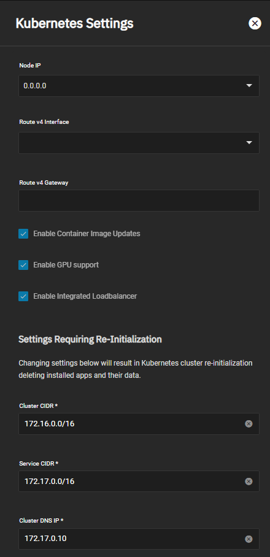Clear the Service CIDR field value
270x557 pixels.
click(x=249, y=482)
